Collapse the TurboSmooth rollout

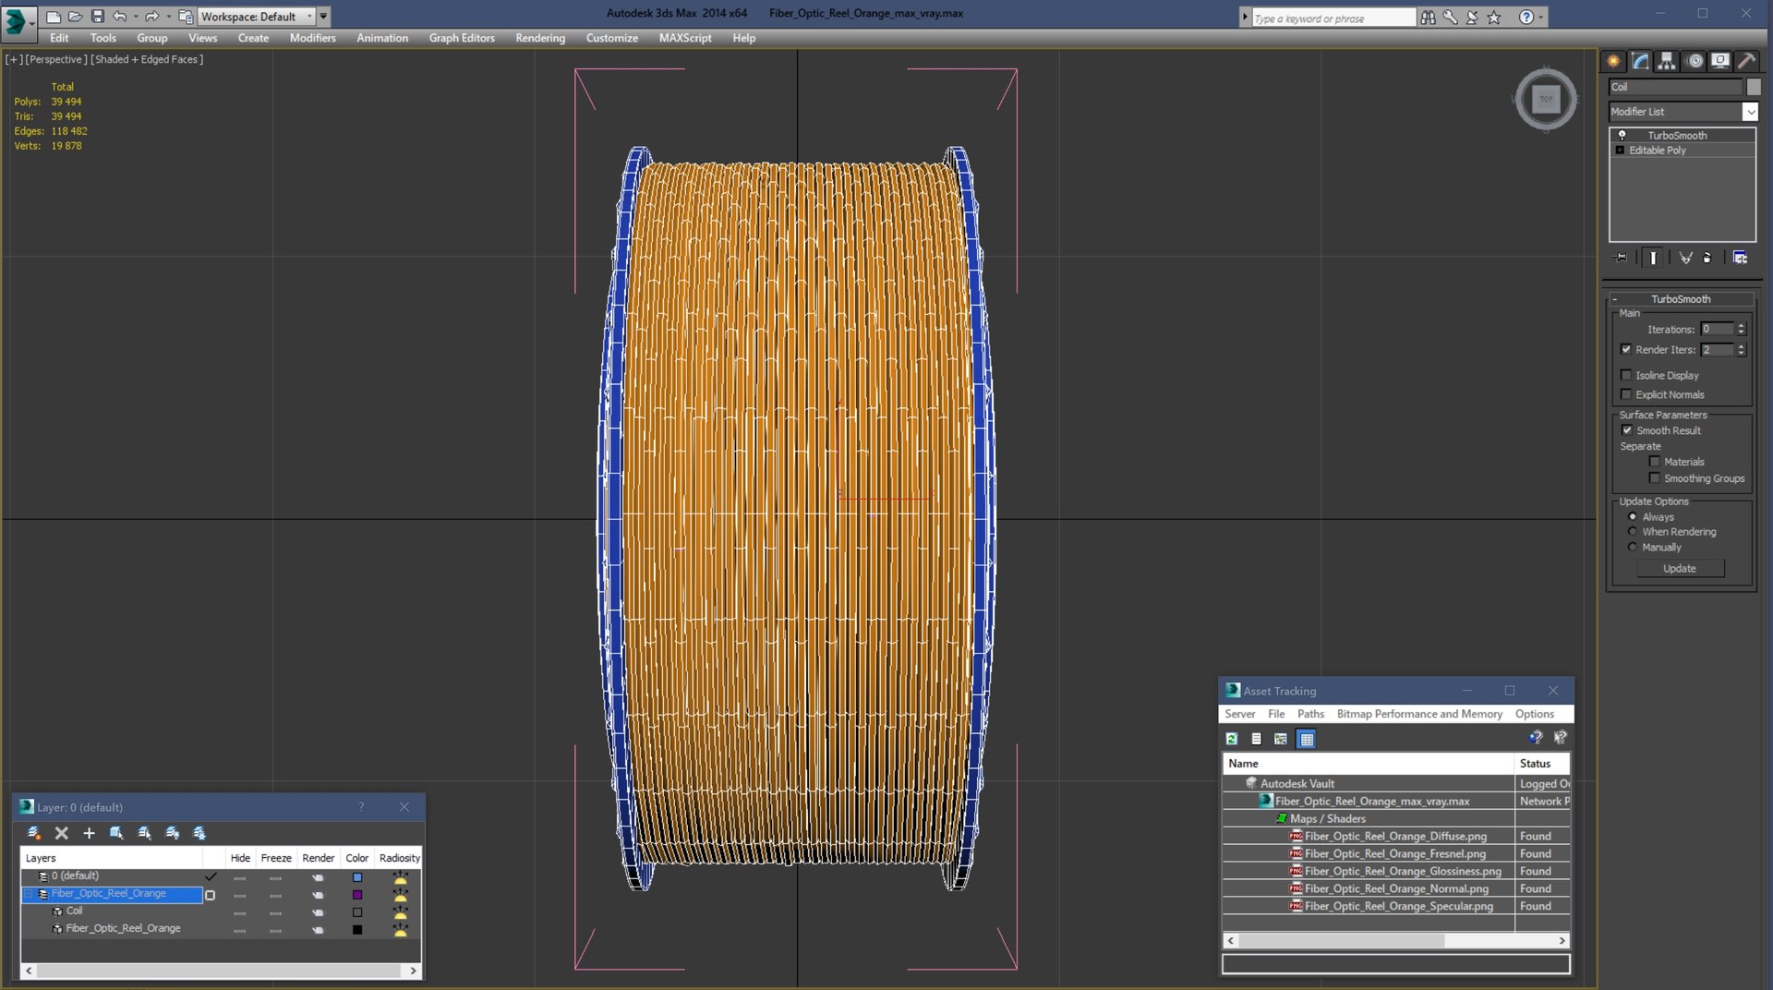(1680, 299)
